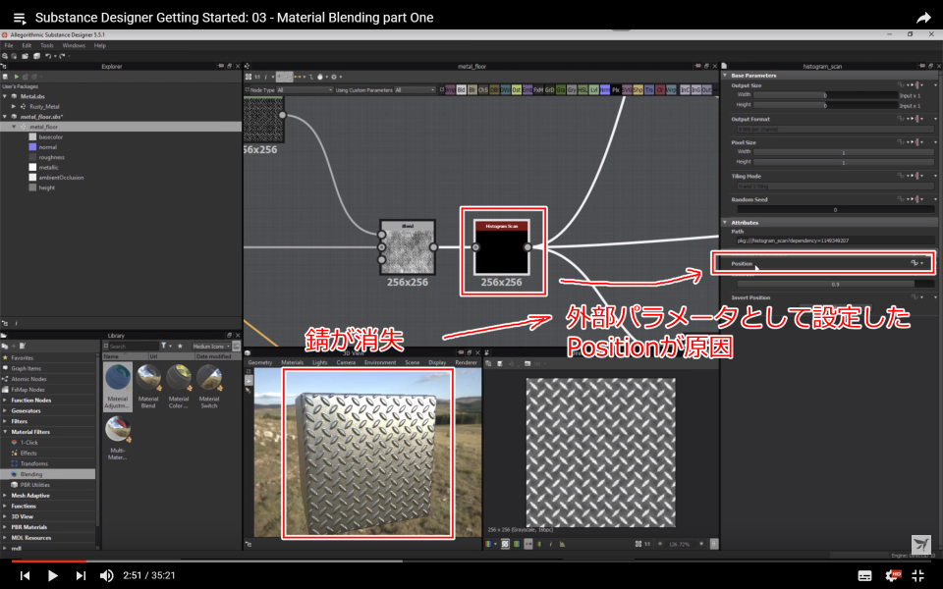Select the normal output

(x=47, y=147)
